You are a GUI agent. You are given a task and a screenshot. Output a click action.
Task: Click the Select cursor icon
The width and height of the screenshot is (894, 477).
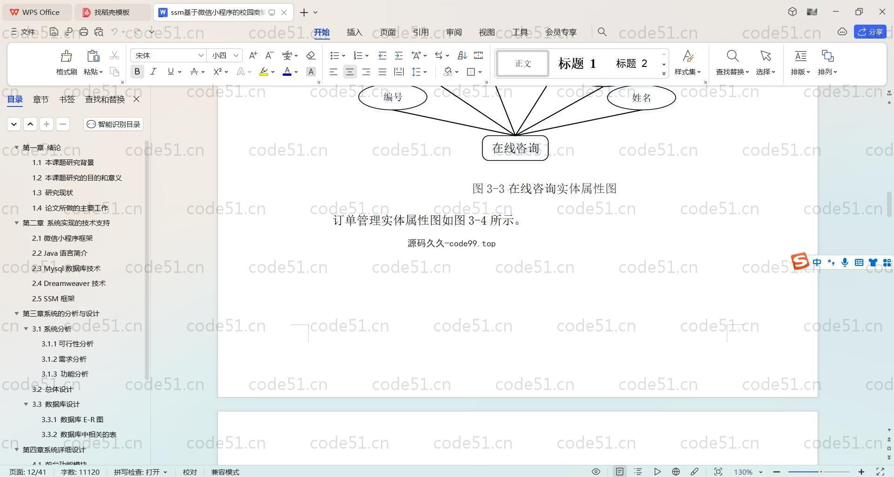pos(765,56)
